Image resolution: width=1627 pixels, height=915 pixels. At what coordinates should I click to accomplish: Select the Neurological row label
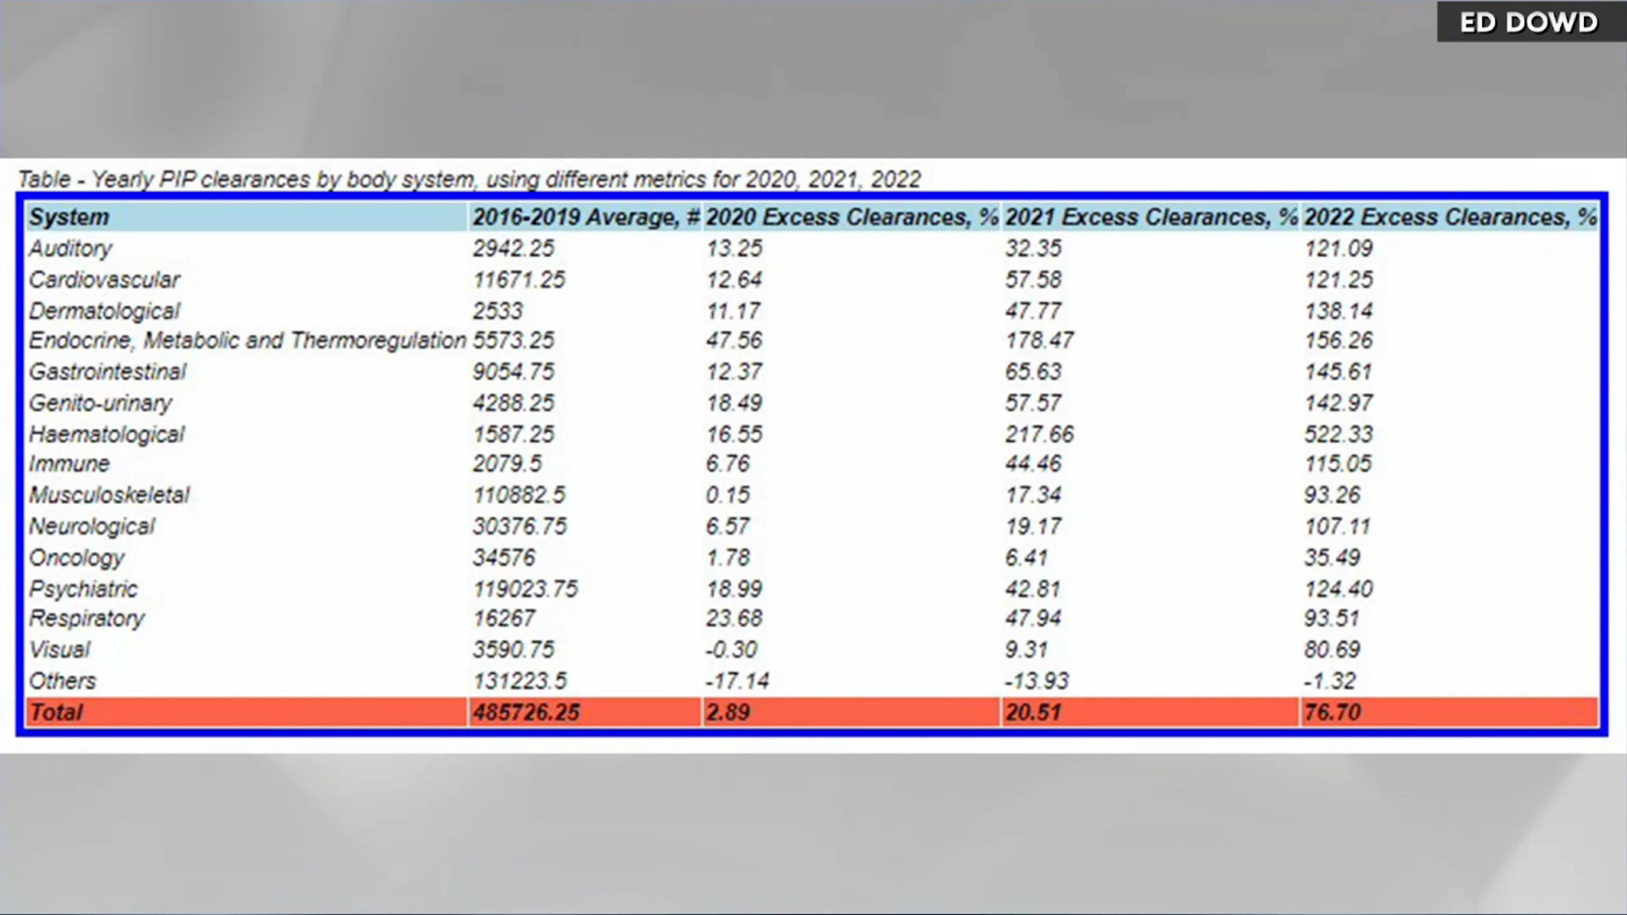tap(92, 527)
